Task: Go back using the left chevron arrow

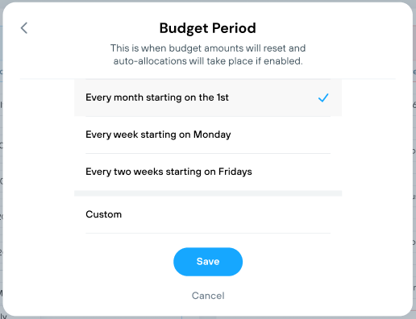Action: 24,28
